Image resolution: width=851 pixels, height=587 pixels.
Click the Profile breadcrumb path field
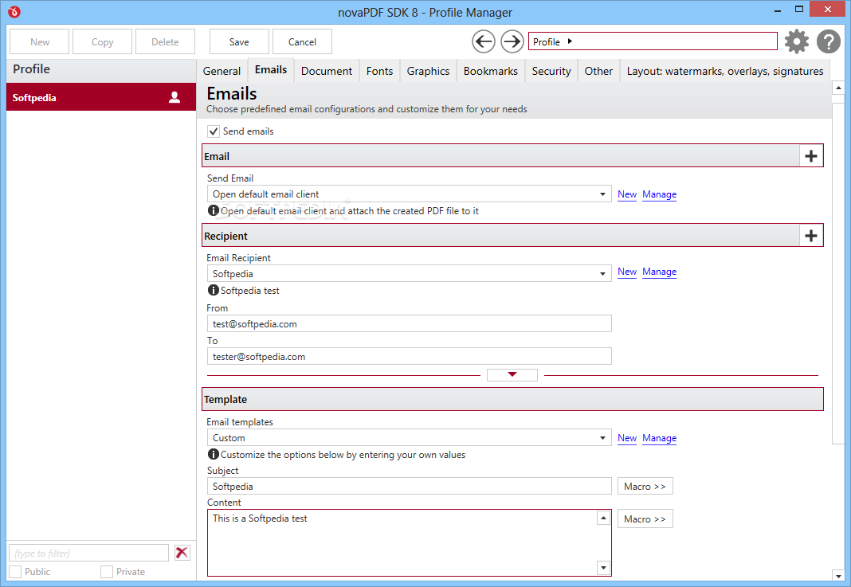pyautogui.click(x=653, y=41)
